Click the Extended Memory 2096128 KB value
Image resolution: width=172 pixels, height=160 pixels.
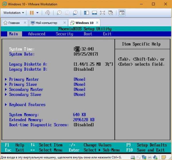tap(84, 120)
